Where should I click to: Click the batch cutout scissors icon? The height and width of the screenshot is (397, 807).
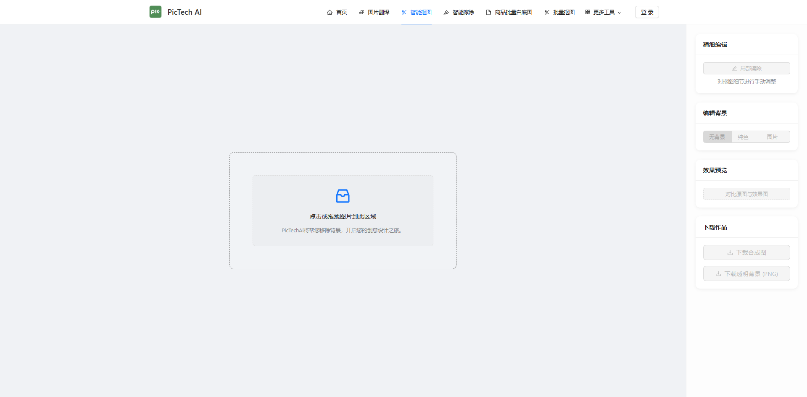point(547,13)
